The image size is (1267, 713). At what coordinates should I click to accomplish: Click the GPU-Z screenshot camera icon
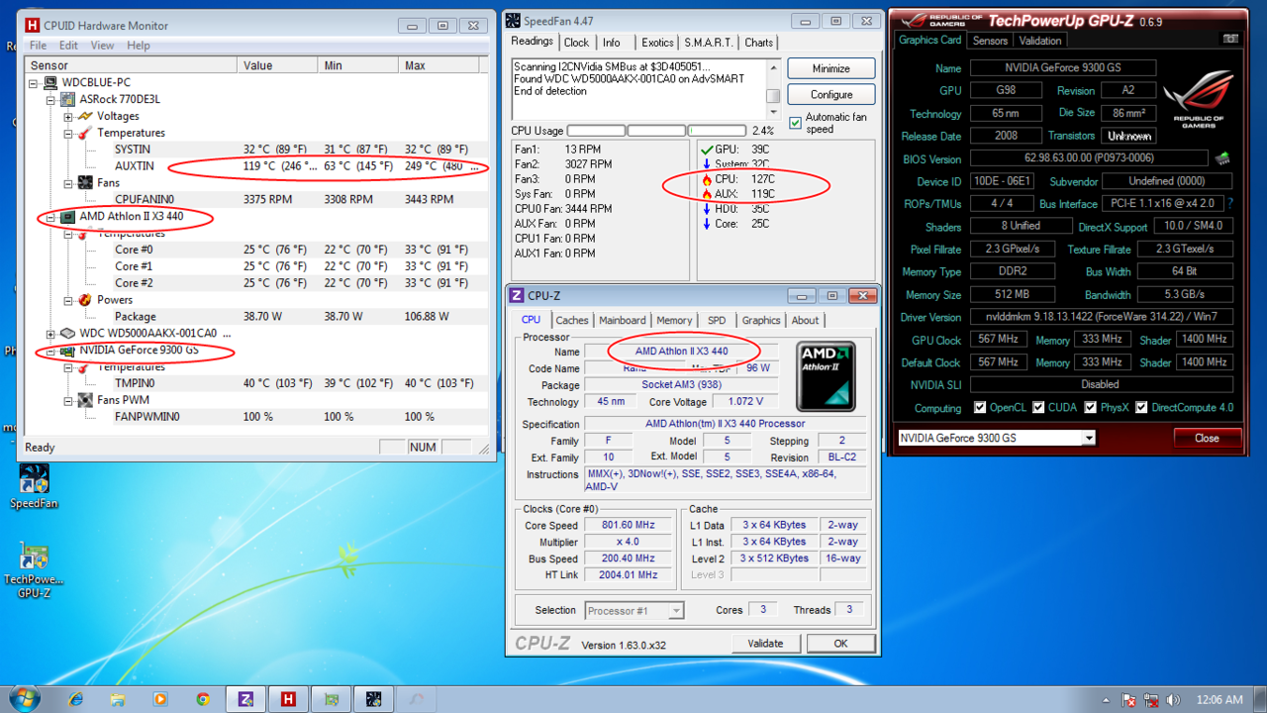click(x=1230, y=40)
